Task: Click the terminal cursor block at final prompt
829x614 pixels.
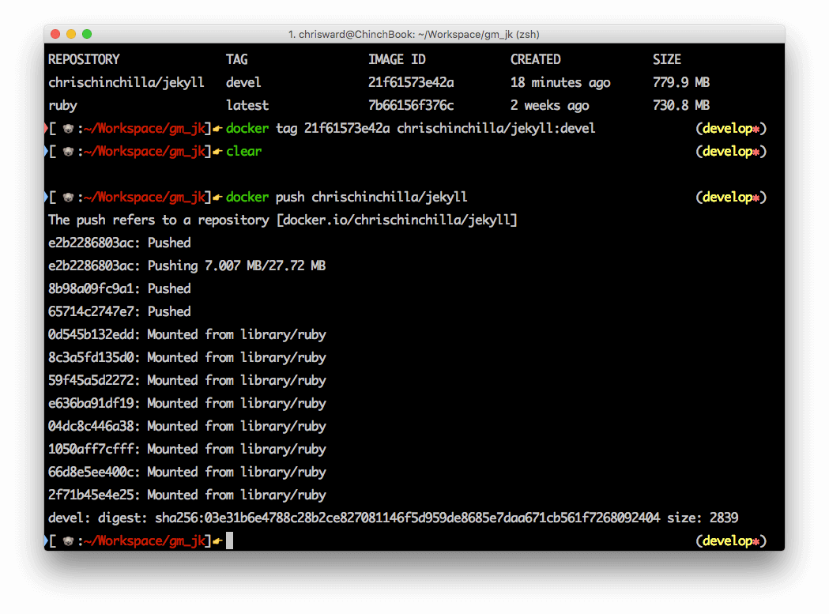Action: (x=229, y=541)
